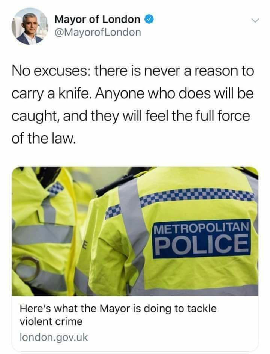Click the "violent crime" card title line
The width and height of the screenshot is (270, 354).
51,321
